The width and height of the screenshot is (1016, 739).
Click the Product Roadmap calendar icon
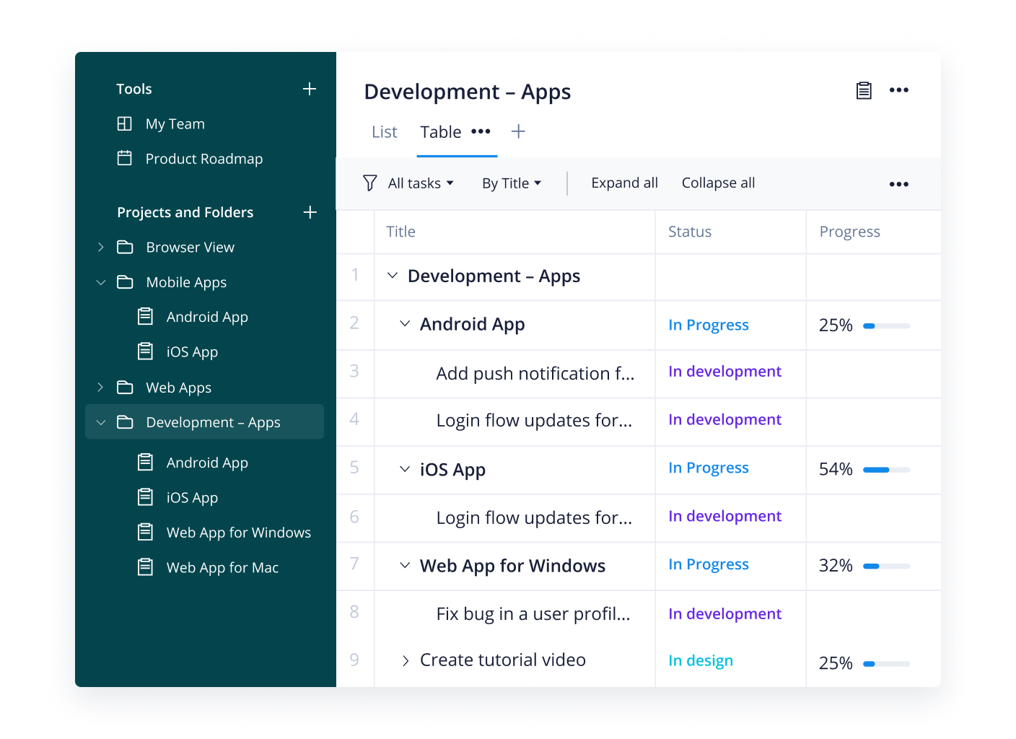point(125,158)
